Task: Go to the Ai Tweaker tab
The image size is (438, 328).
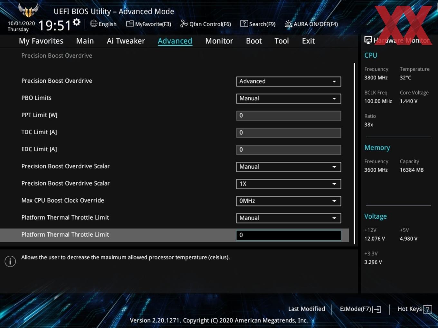Action: pyautogui.click(x=126, y=41)
